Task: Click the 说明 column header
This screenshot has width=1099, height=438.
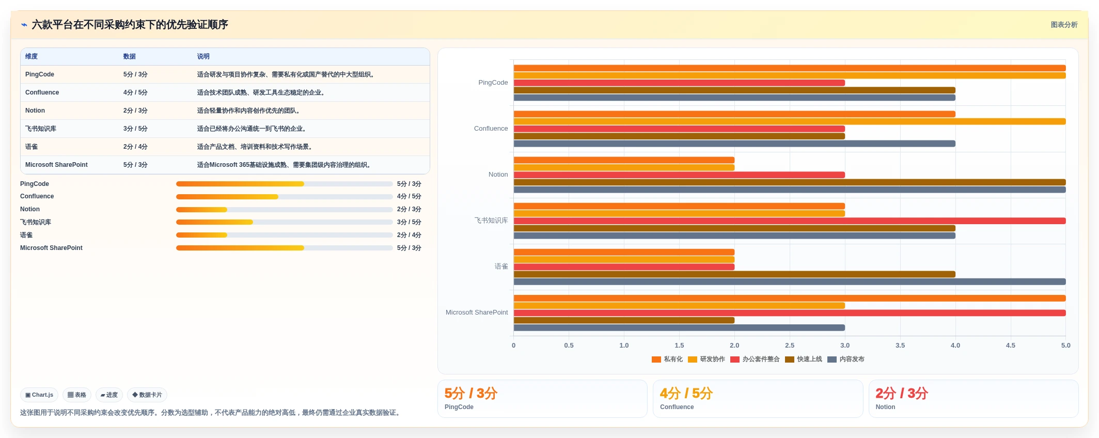Action: coord(203,56)
